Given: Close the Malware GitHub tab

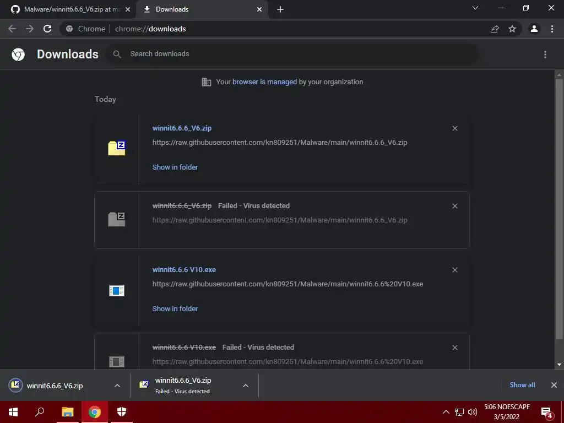Looking at the screenshot, I should click(128, 9).
